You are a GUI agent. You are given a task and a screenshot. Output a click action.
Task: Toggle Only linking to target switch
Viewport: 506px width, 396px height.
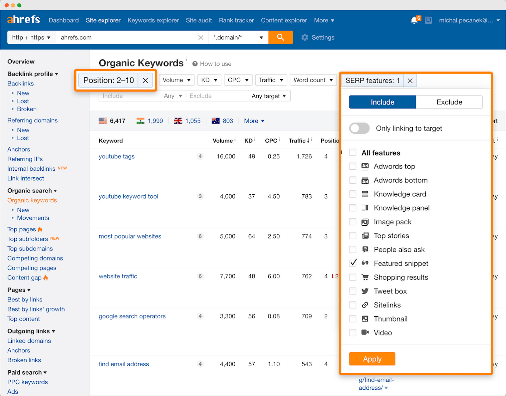click(x=359, y=128)
